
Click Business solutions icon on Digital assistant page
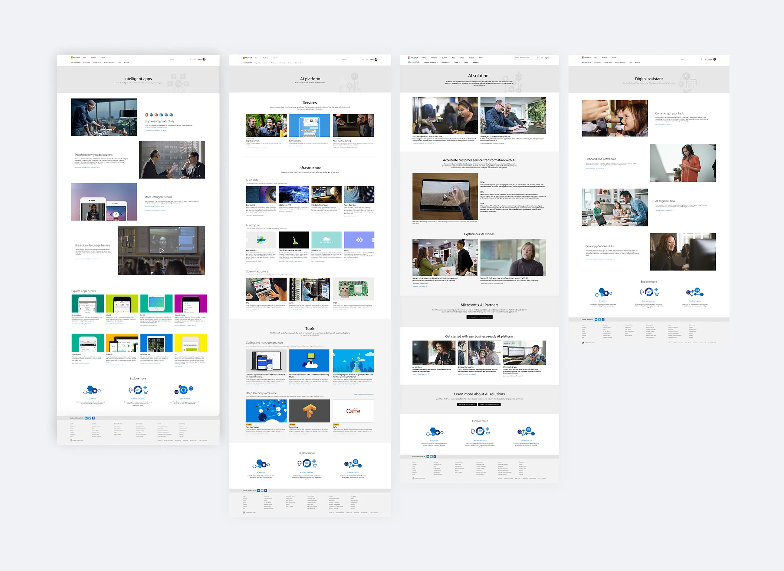click(x=649, y=292)
